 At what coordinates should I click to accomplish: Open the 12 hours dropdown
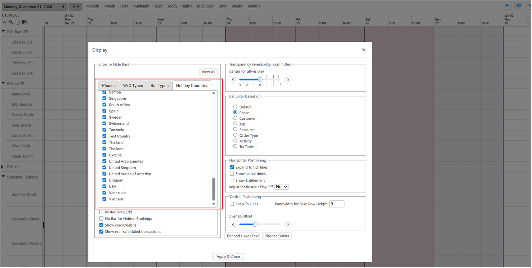click(76, 6)
